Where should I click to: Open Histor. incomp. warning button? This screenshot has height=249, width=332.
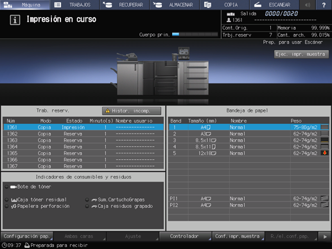[x=132, y=111]
